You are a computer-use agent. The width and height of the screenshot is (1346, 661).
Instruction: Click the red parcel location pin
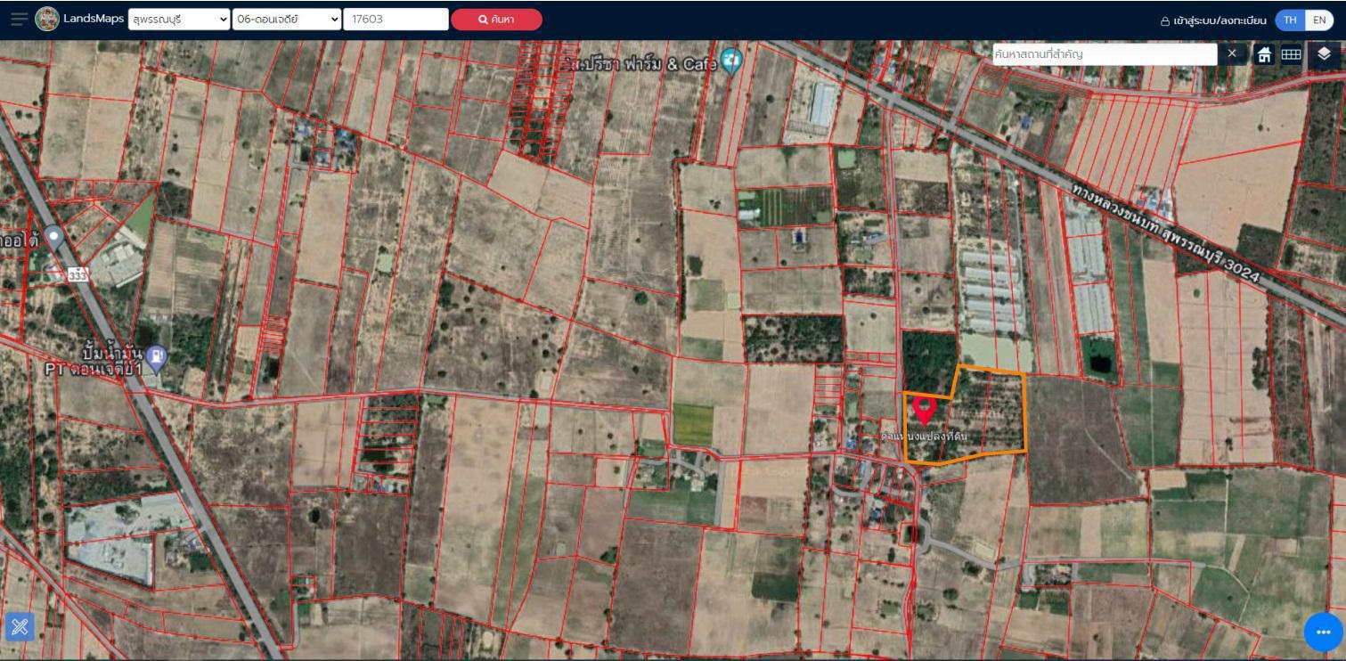[x=924, y=409]
